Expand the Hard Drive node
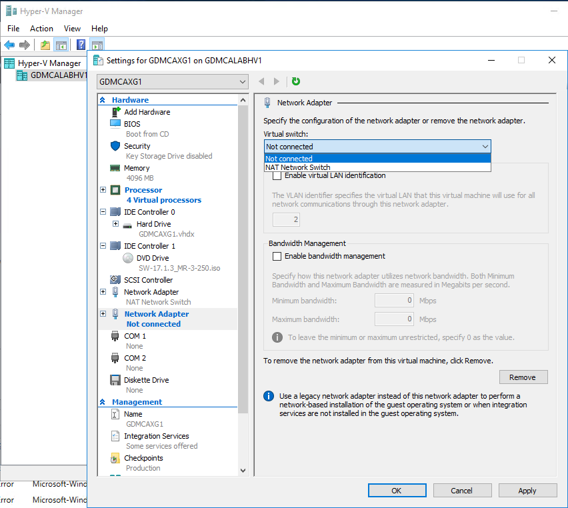The image size is (568, 508). point(115,223)
